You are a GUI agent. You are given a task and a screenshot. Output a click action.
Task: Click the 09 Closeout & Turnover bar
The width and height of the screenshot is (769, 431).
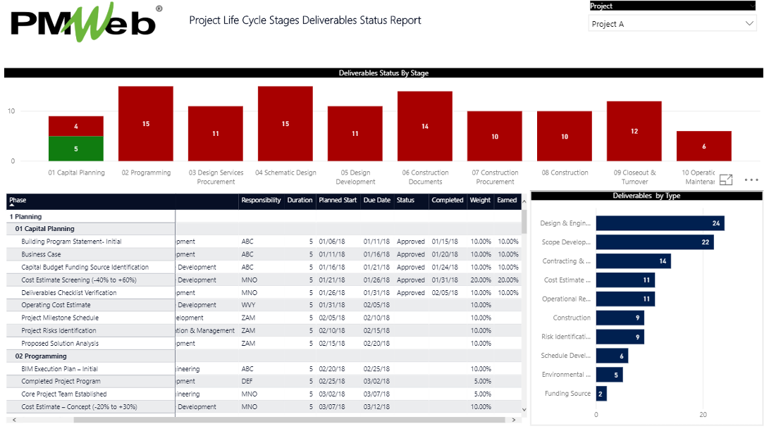[x=634, y=131]
